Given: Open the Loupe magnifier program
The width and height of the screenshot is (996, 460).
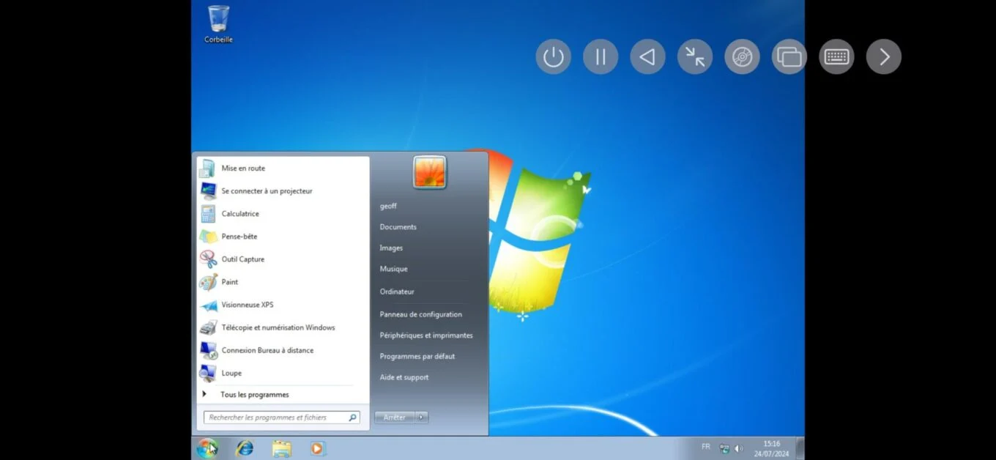Looking at the screenshot, I should 283,373.
